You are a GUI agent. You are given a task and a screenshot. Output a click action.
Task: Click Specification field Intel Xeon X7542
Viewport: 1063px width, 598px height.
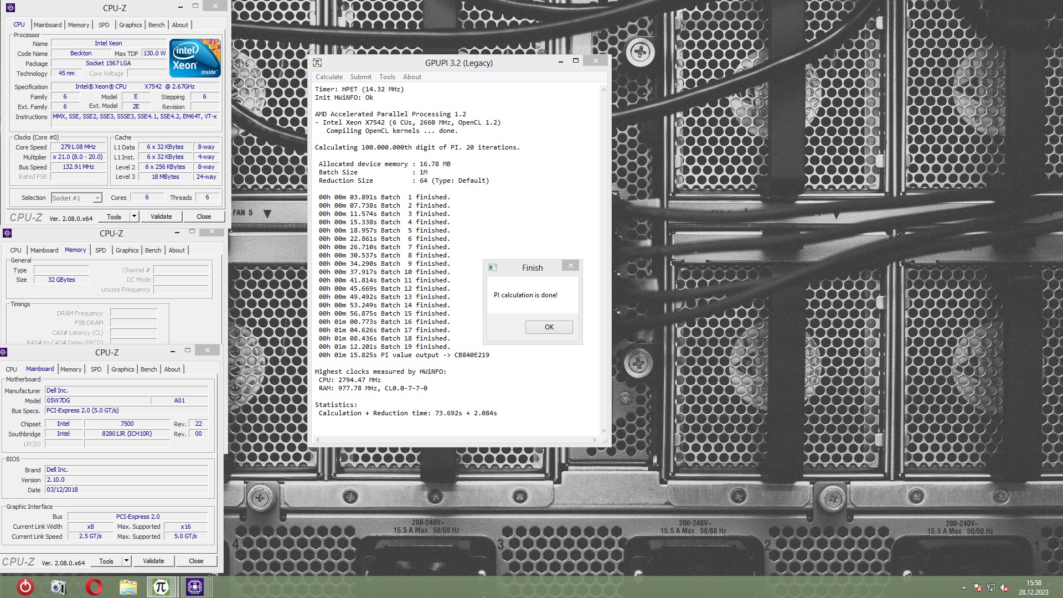point(135,87)
